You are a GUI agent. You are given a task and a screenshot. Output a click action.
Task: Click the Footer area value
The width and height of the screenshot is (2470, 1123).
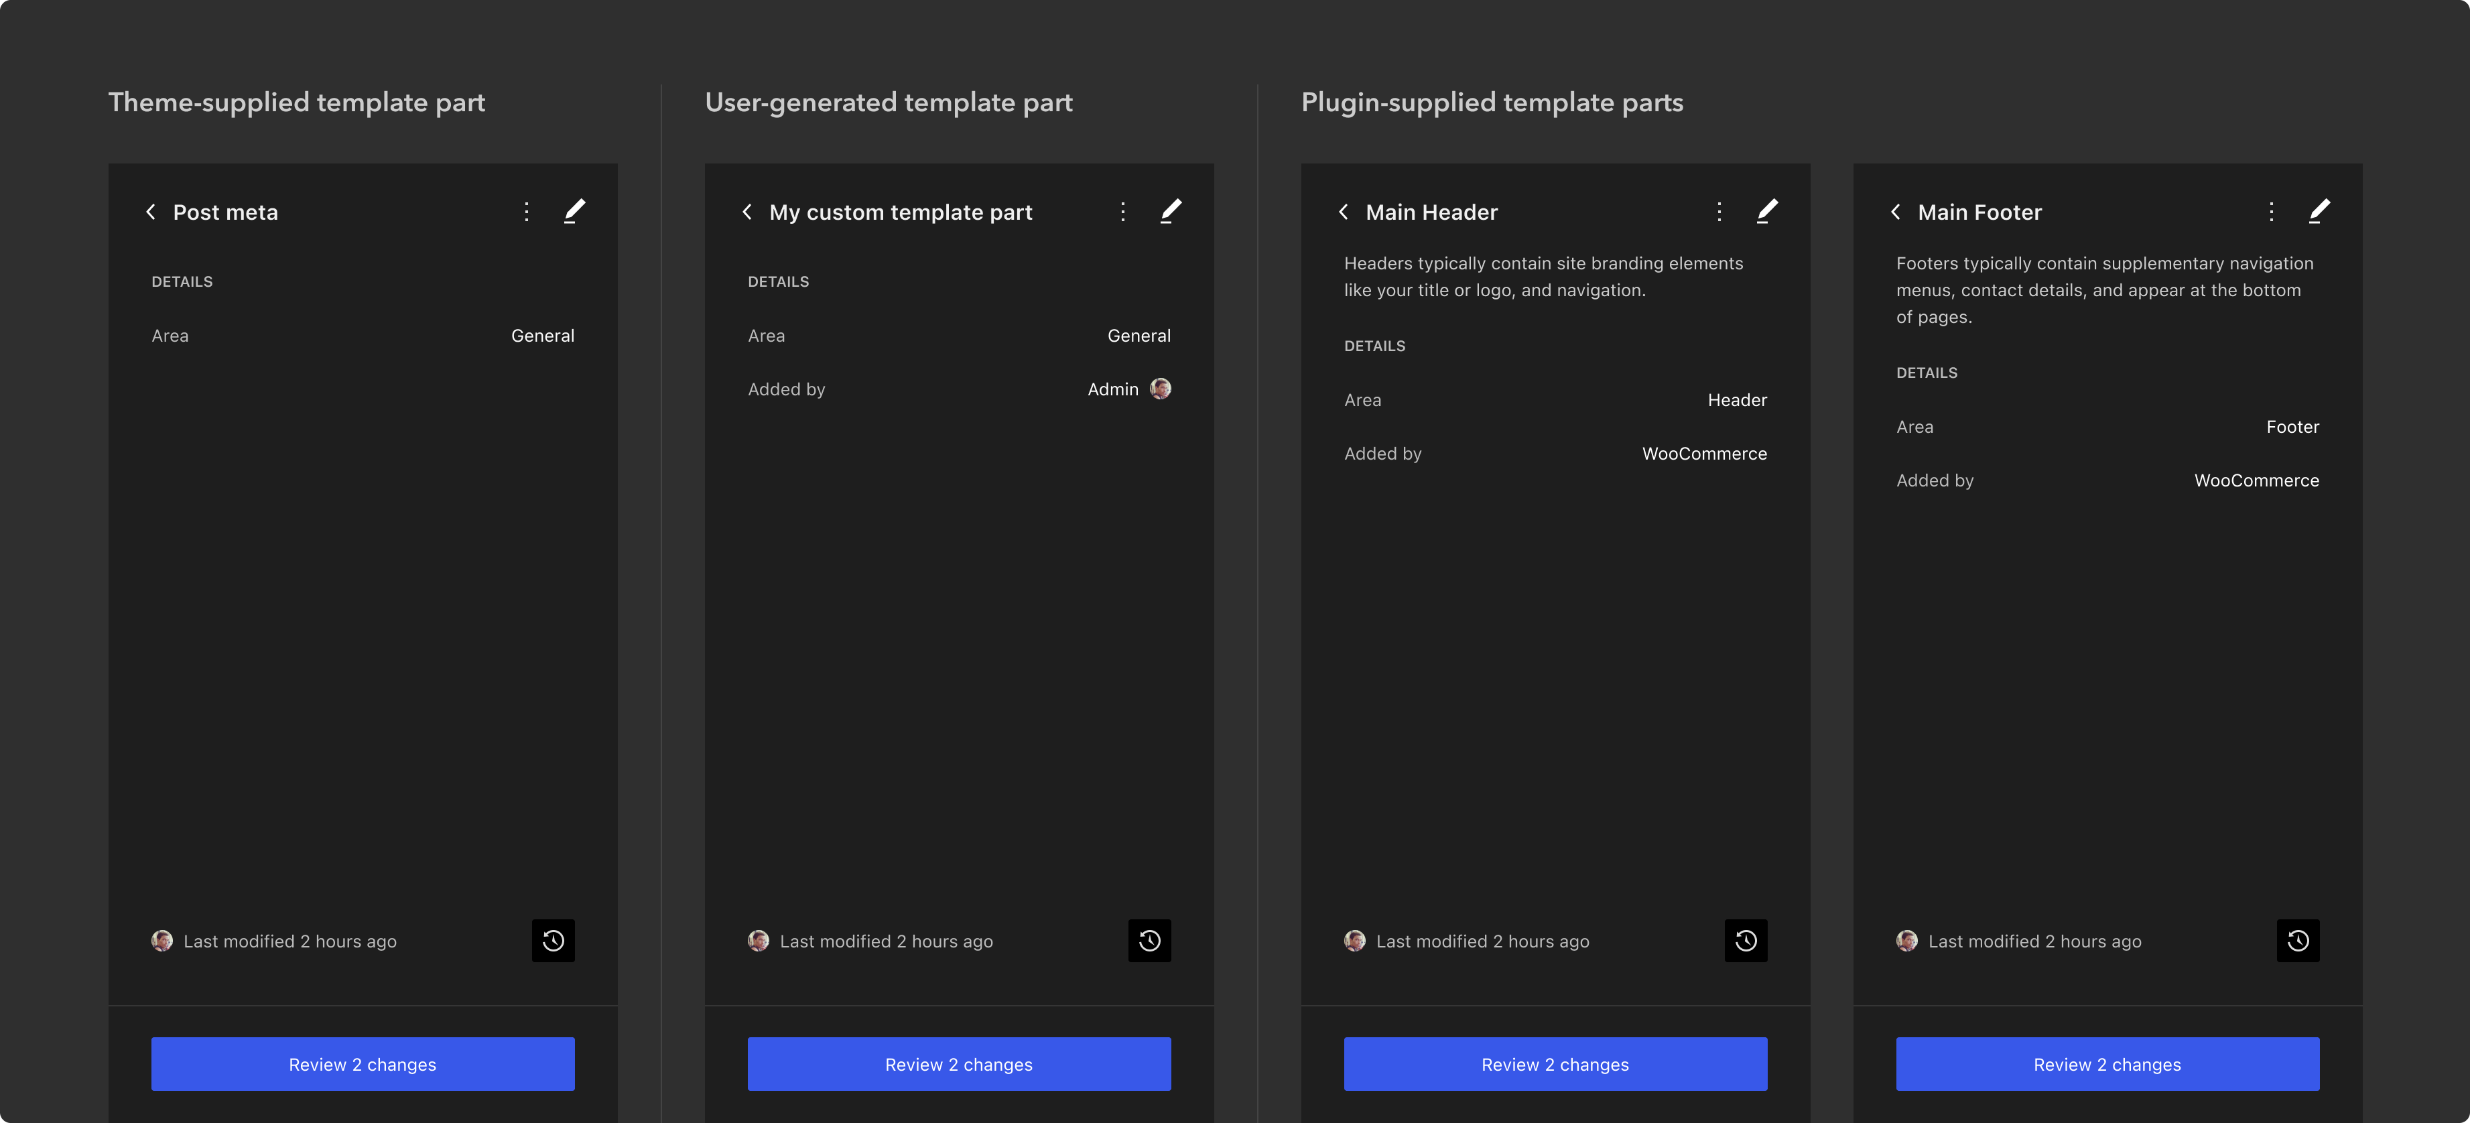pyautogui.click(x=2292, y=427)
